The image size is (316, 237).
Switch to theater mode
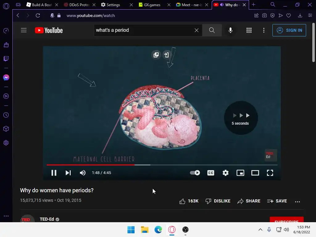(x=255, y=173)
